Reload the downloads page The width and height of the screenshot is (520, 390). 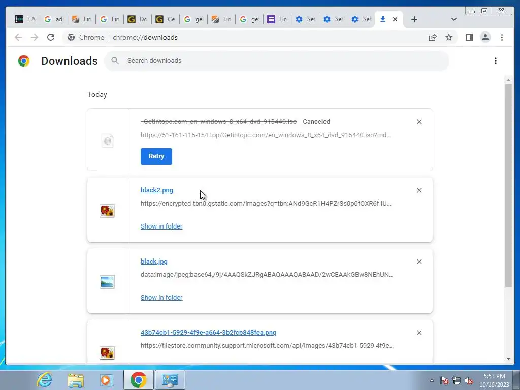(x=51, y=37)
